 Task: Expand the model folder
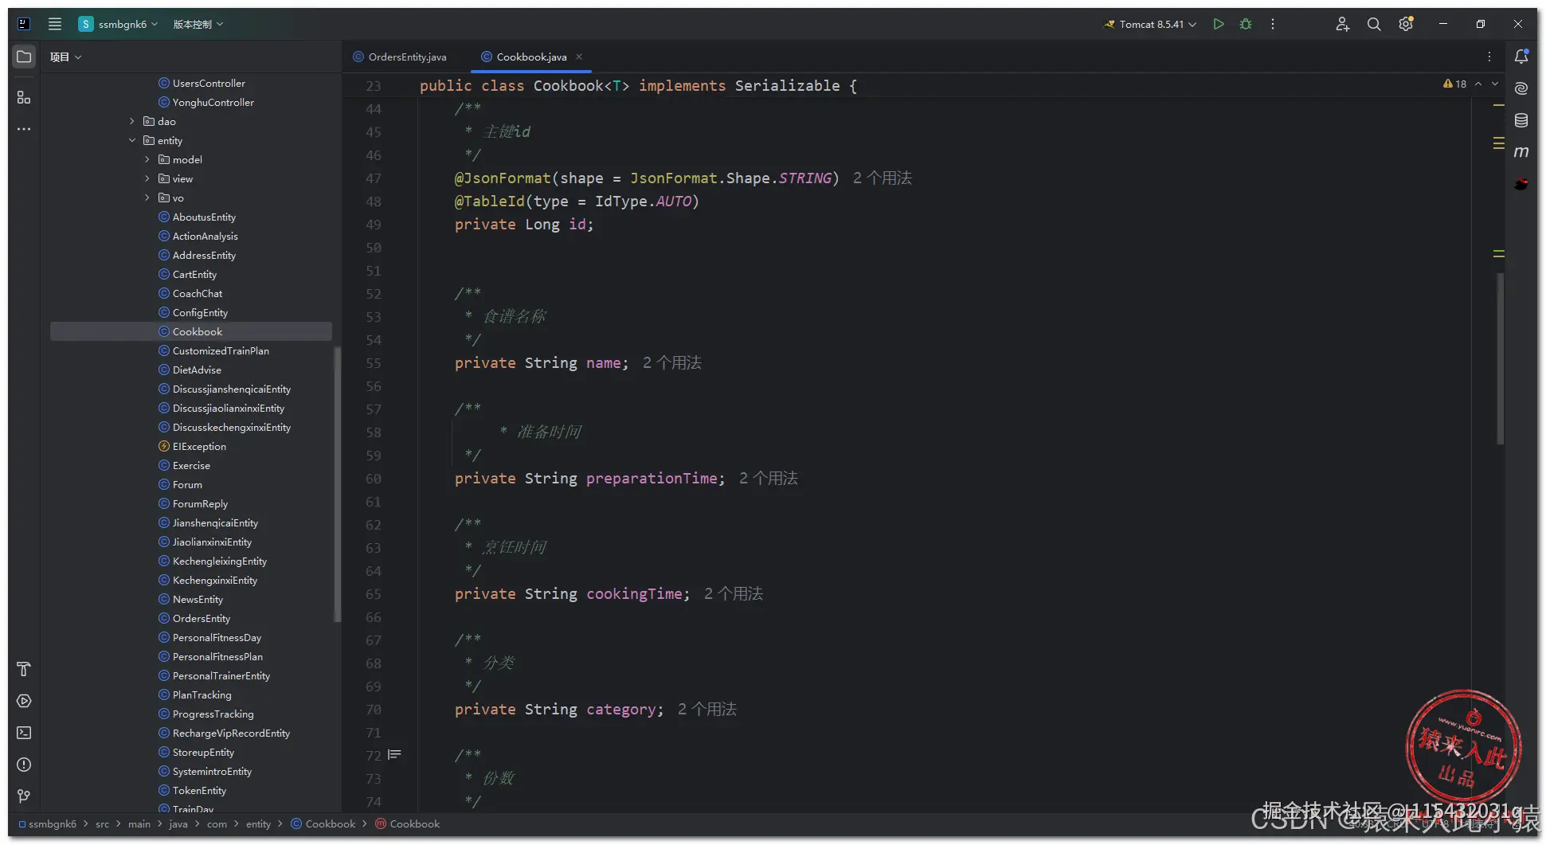point(147,159)
